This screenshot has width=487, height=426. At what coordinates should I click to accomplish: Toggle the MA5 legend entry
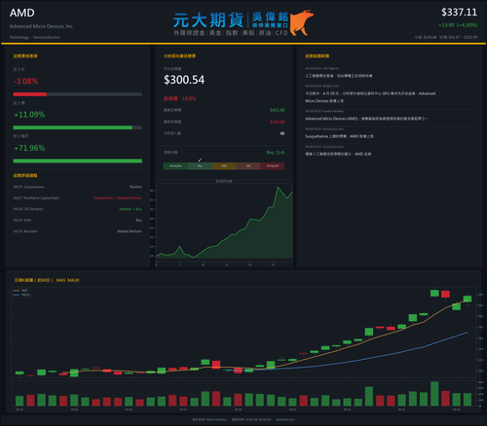(x=21, y=291)
